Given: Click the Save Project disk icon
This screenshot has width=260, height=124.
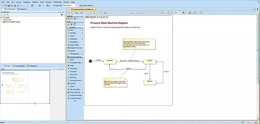Looking at the screenshot, I should pos(9,5).
